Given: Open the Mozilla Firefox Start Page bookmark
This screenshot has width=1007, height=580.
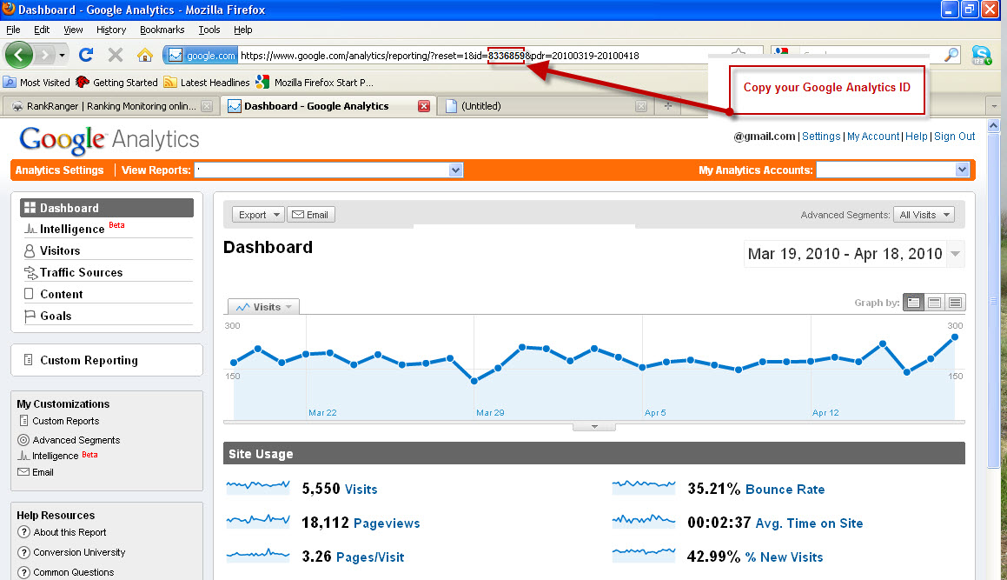Looking at the screenshot, I should (315, 83).
